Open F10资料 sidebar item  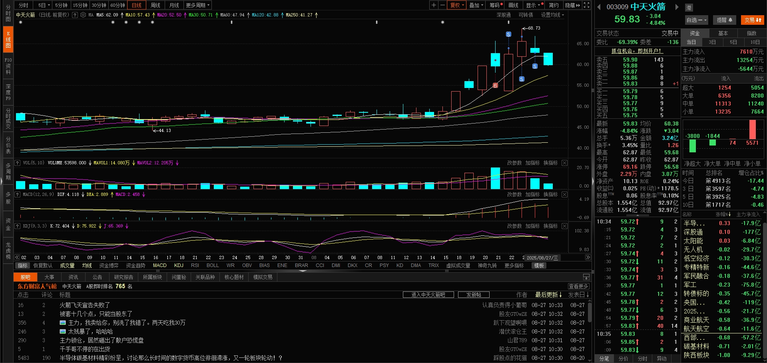click(8, 66)
